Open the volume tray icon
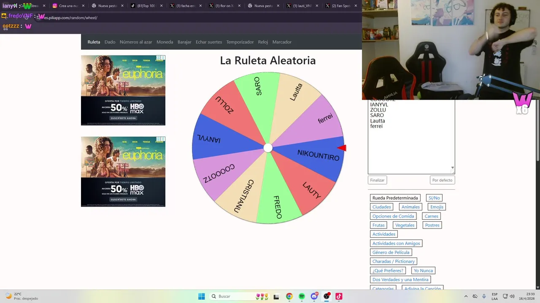The width and height of the screenshot is (540, 303). coord(513,296)
